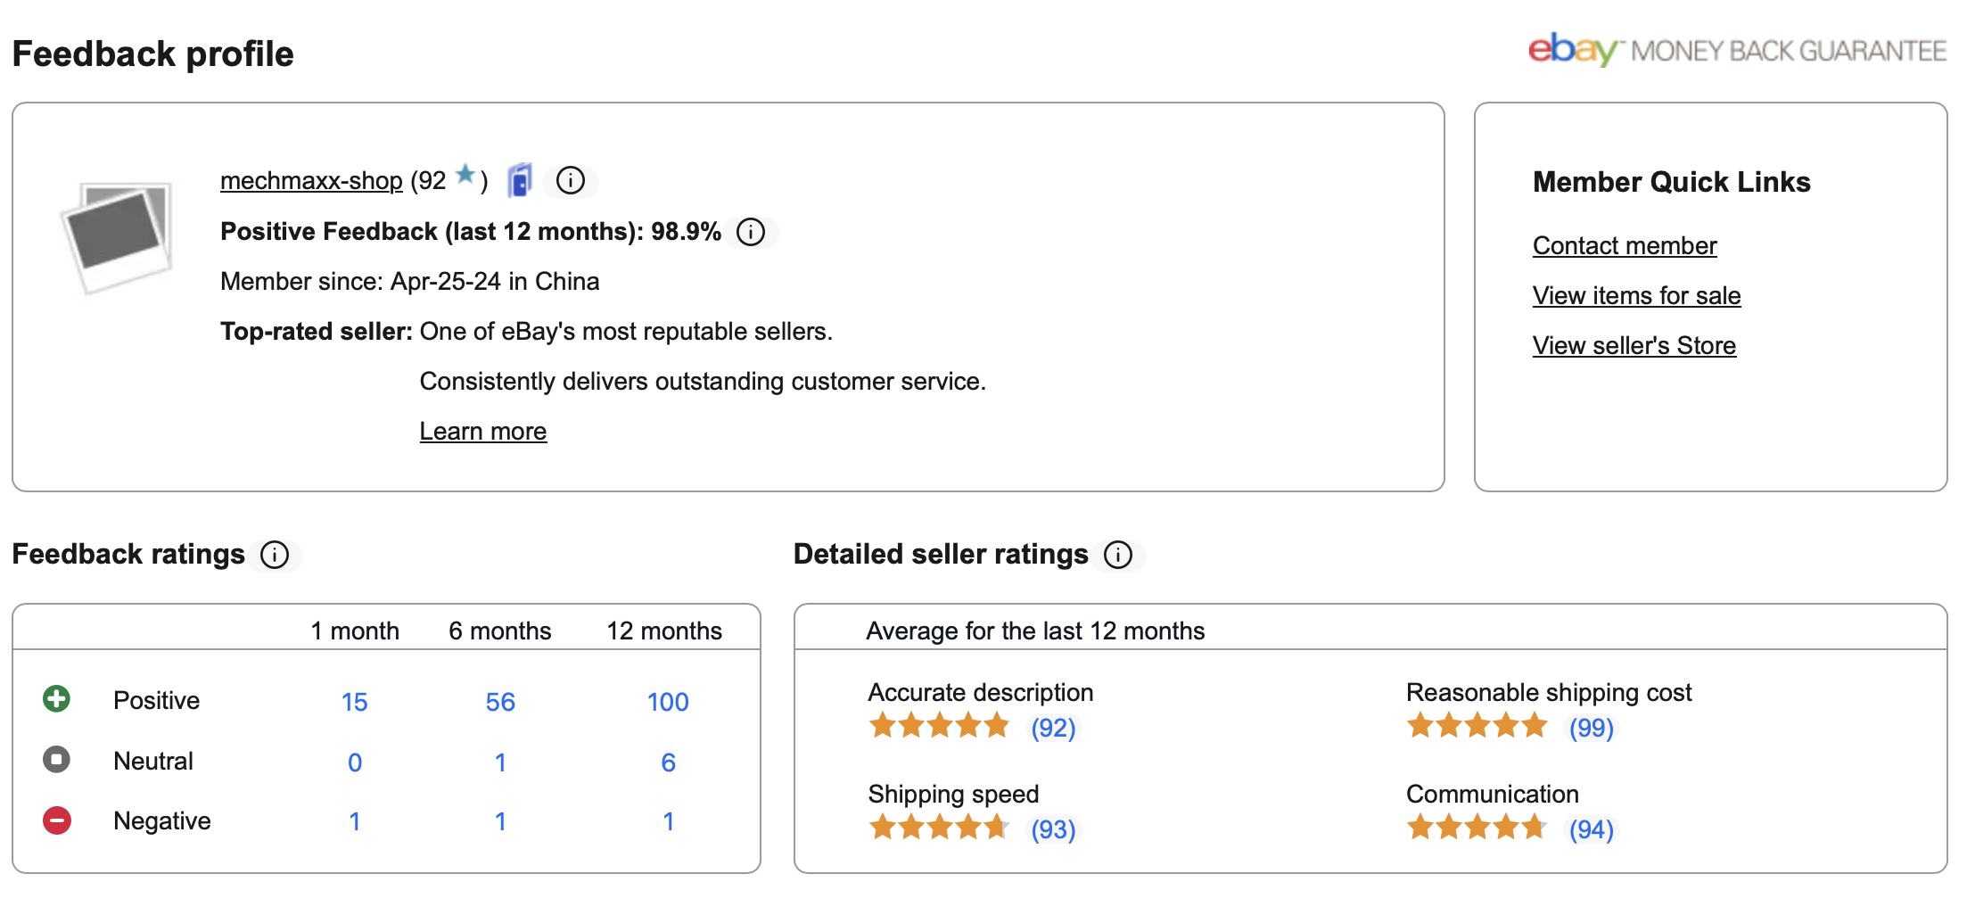Click the Accurate description star rating
Image resolution: width=1967 pixels, height=915 pixels.
click(x=939, y=726)
